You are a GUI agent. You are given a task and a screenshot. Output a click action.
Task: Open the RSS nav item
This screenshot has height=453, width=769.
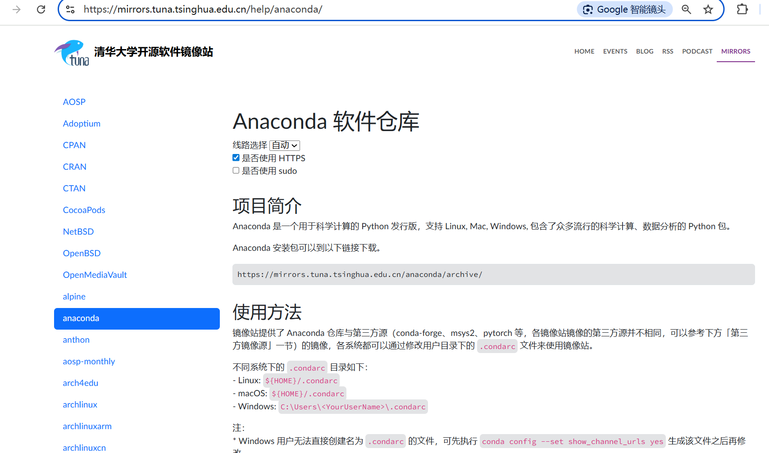(668, 51)
